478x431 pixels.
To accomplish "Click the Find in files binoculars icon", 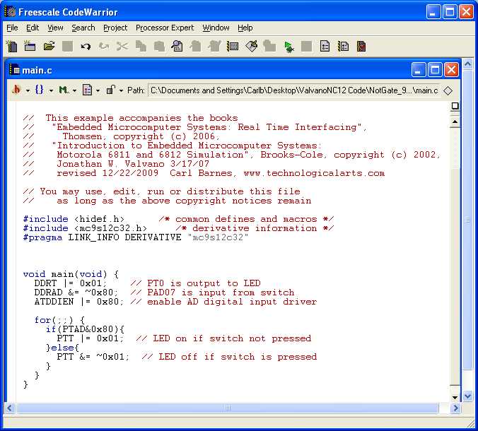I will 177,47.
